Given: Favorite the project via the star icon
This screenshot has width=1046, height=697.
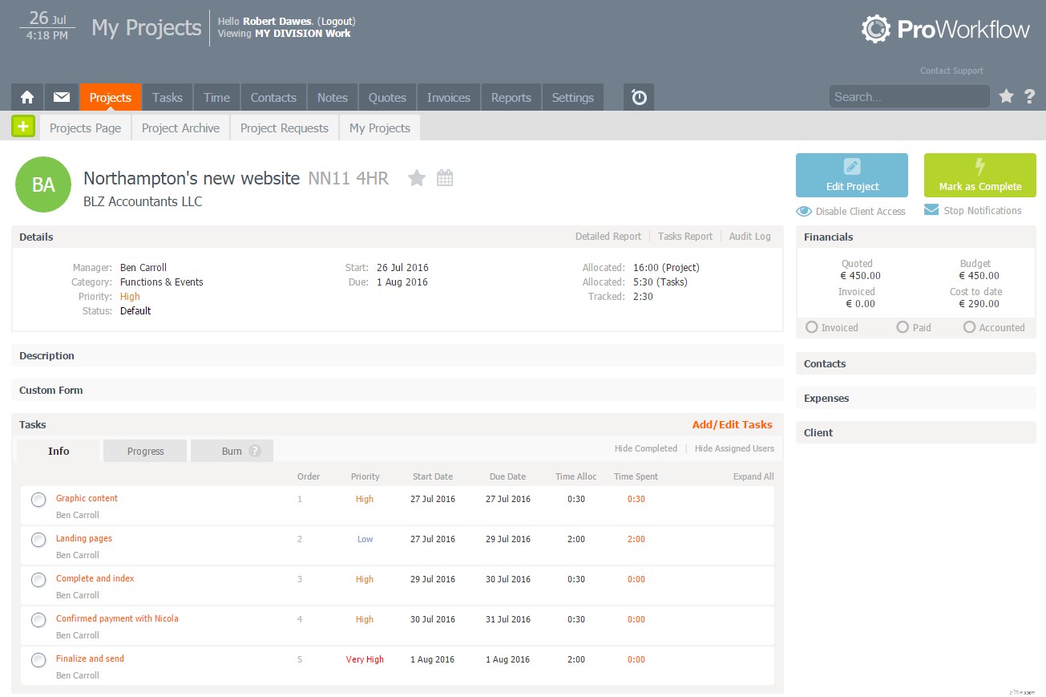Looking at the screenshot, I should [x=417, y=177].
